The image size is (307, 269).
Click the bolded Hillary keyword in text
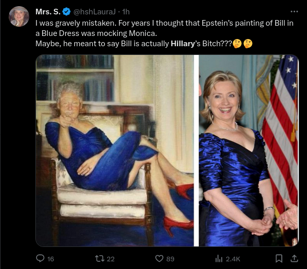(182, 44)
